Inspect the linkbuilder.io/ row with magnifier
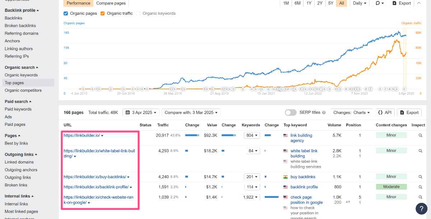 [x=420, y=135]
